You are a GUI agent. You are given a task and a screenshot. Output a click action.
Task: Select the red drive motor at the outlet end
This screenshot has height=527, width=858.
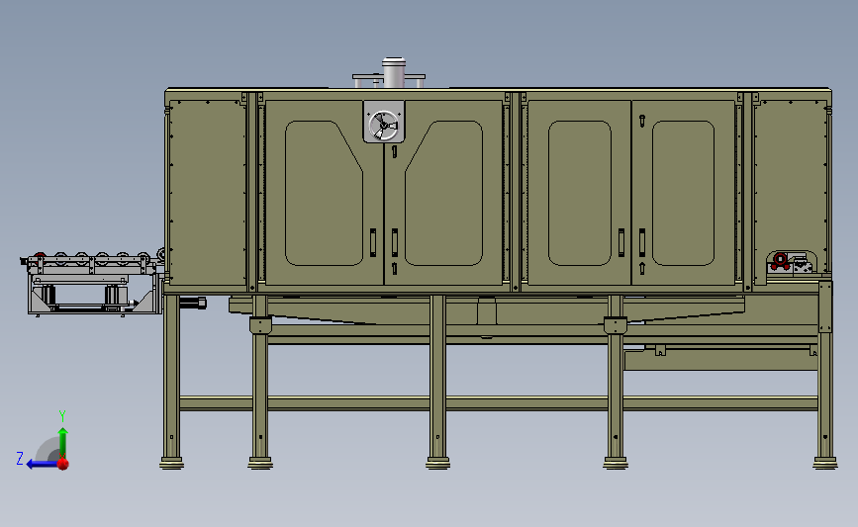click(x=780, y=261)
